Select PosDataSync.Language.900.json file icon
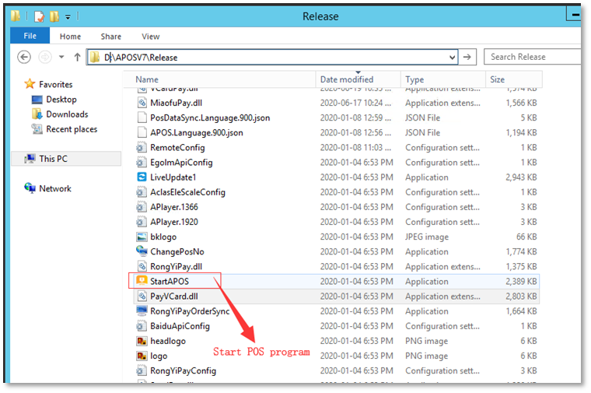 [x=142, y=118]
